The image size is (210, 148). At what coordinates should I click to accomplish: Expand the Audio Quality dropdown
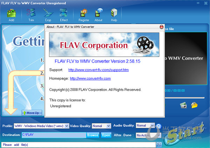tap(152, 126)
